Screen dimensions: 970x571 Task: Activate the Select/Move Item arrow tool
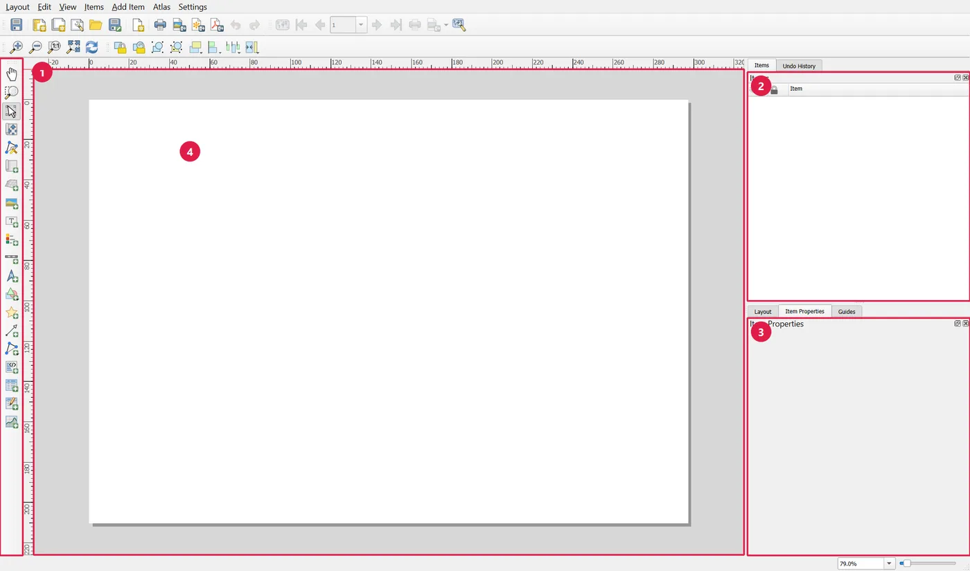pyautogui.click(x=12, y=111)
